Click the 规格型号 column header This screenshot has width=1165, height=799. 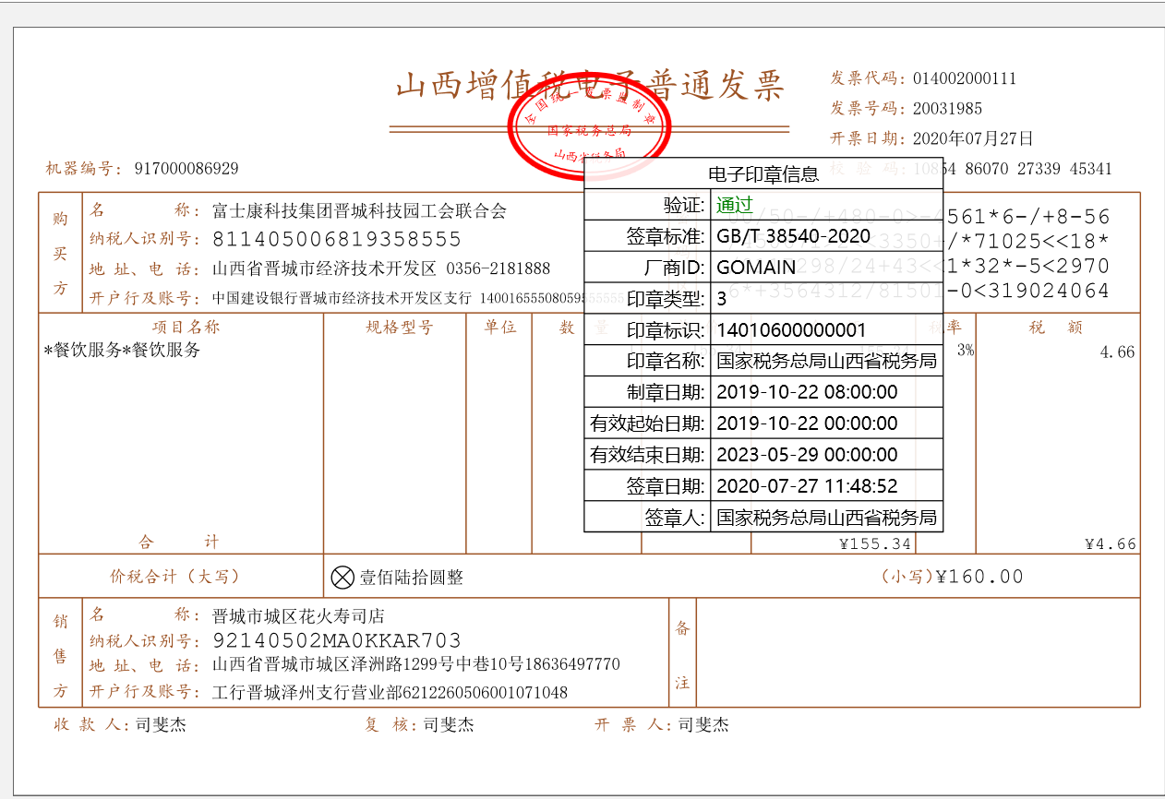click(400, 328)
